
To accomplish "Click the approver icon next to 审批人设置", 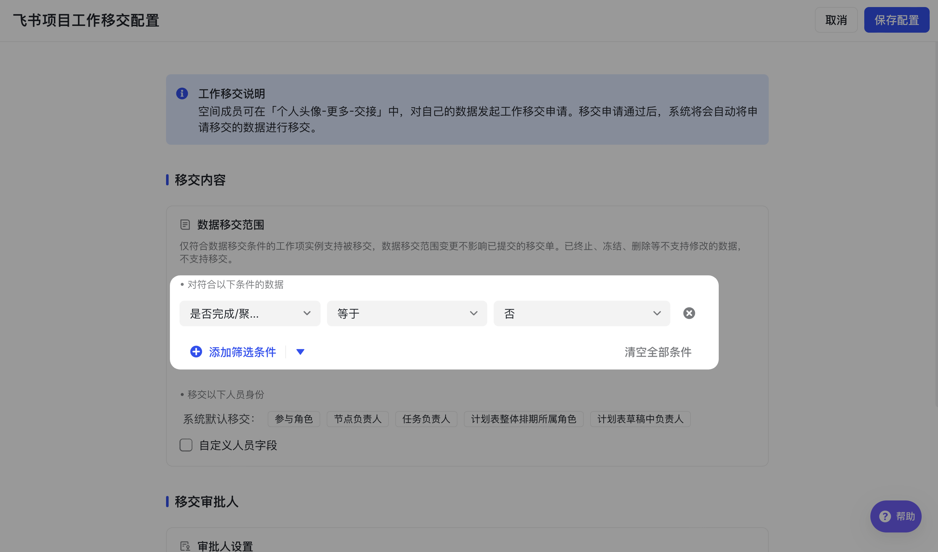I will [185, 546].
